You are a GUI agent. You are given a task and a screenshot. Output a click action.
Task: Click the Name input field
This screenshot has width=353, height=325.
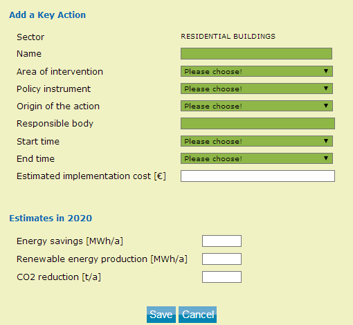[x=256, y=54]
